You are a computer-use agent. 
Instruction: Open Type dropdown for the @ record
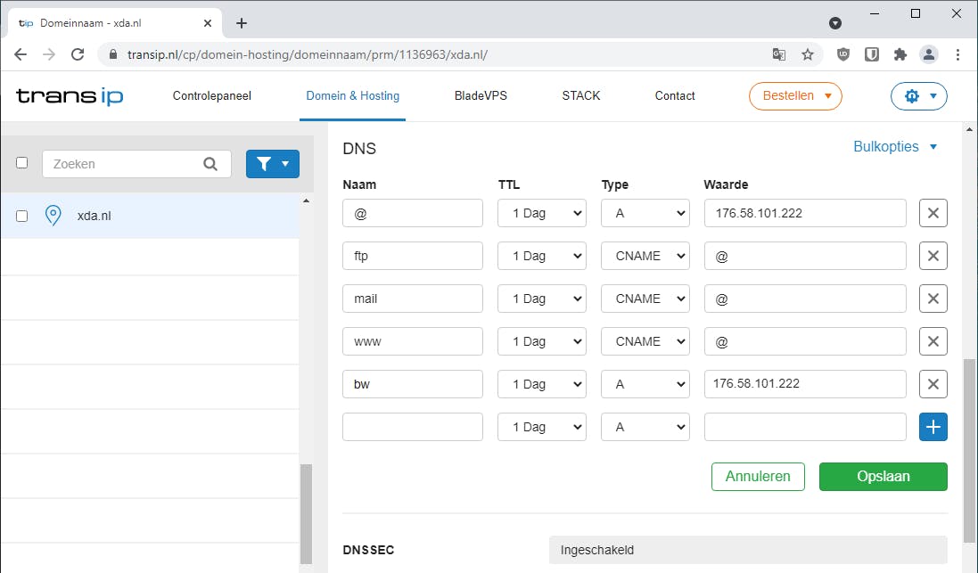tap(645, 213)
